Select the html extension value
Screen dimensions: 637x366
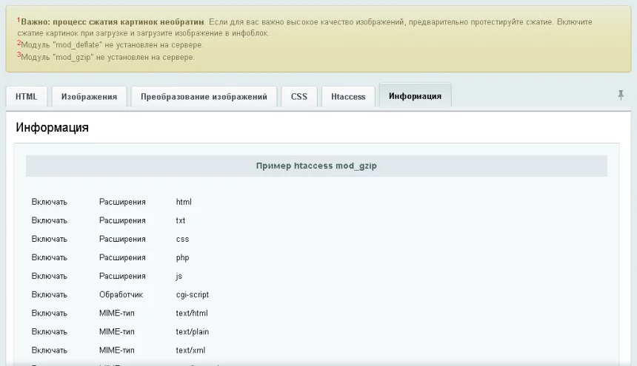click(x=184, y=202)
